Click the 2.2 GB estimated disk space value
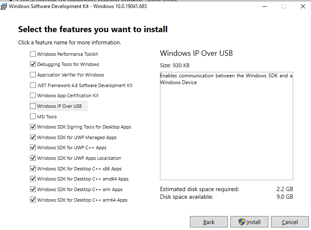 284,189
